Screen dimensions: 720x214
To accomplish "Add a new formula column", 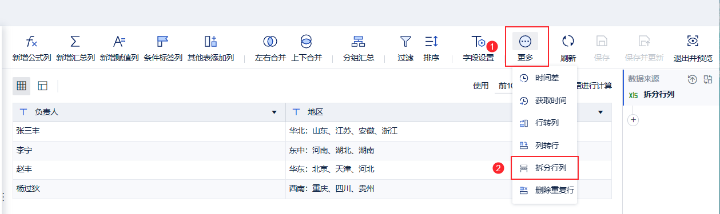I will [32, 48].
